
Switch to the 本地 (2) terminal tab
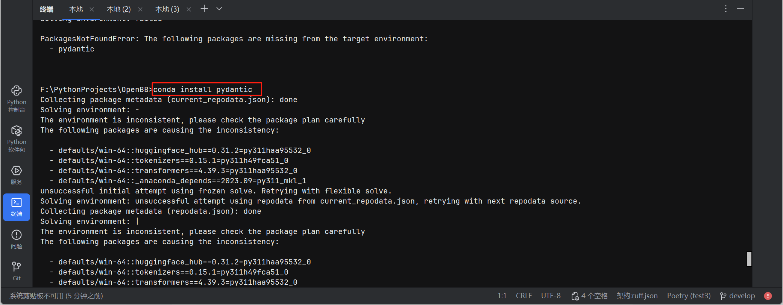click(118, 9)
